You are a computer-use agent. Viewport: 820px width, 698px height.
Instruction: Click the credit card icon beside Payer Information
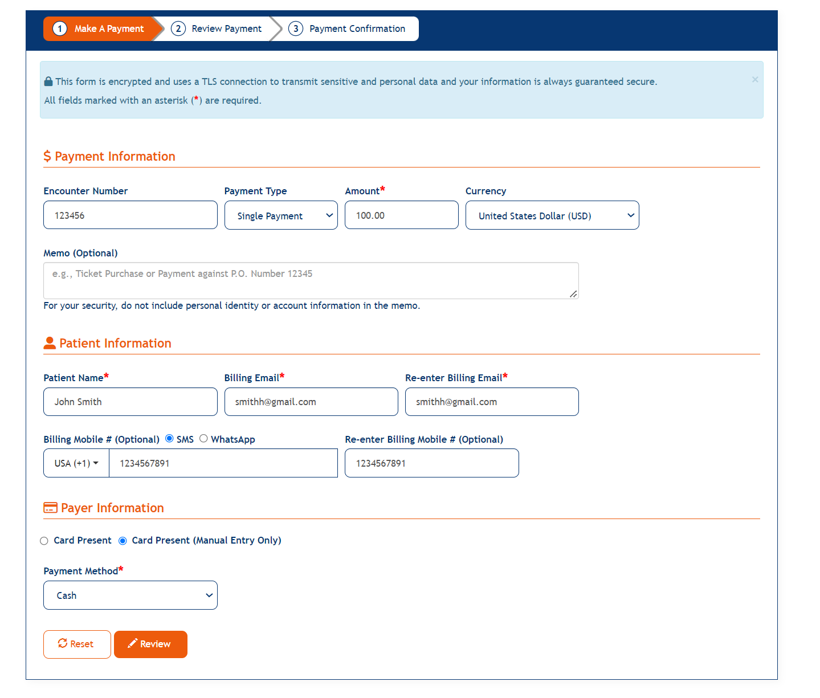[50, 508]
